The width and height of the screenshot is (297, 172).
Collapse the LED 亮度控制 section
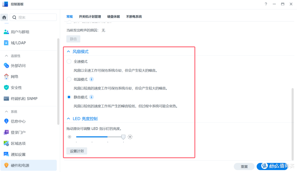click(x=68, y=118)
